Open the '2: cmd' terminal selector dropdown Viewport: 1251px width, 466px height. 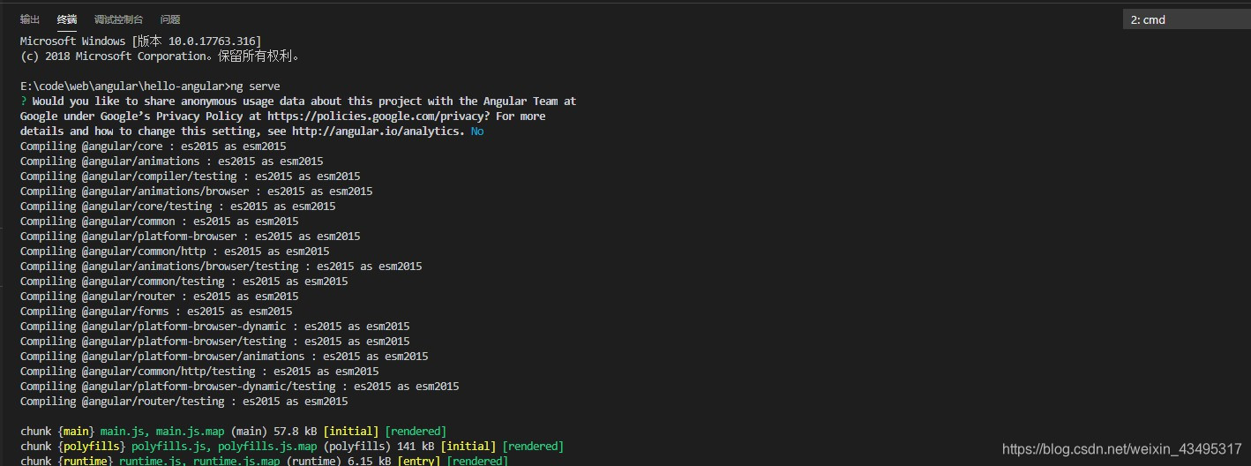tap(1187, 19)
